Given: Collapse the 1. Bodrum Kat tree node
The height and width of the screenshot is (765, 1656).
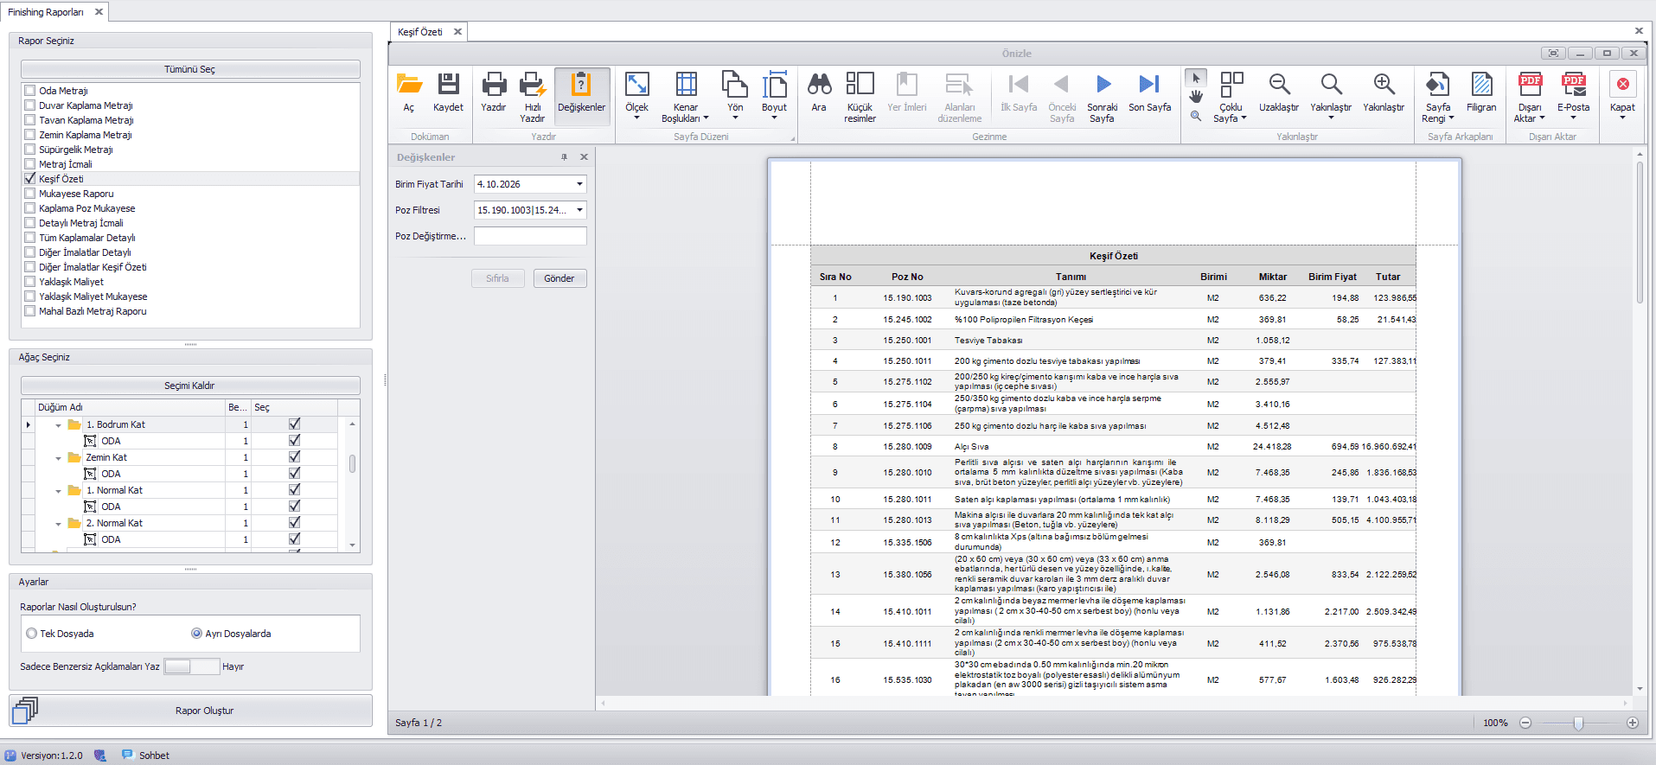Looking at the screenshot, I should coord(58,425).
